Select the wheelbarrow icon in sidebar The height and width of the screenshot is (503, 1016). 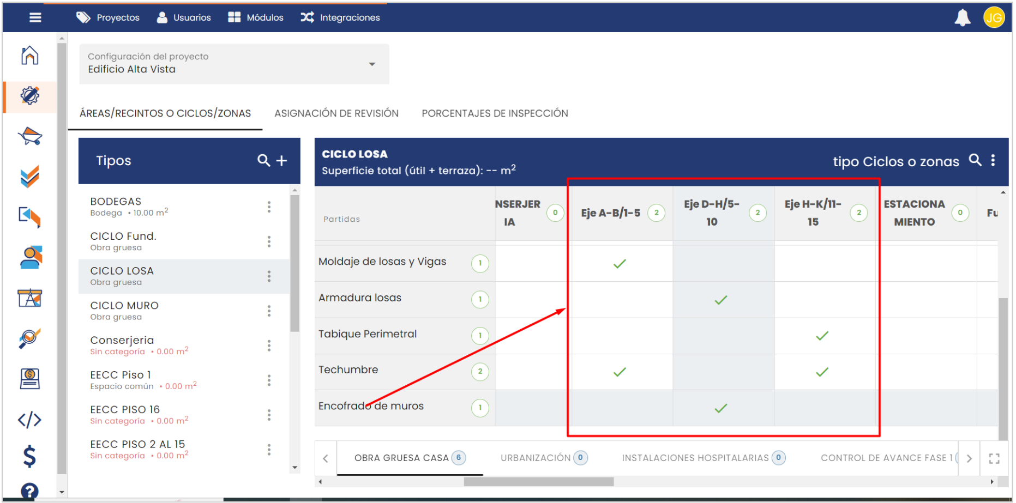pyautogui.click(x=30, y=136)
